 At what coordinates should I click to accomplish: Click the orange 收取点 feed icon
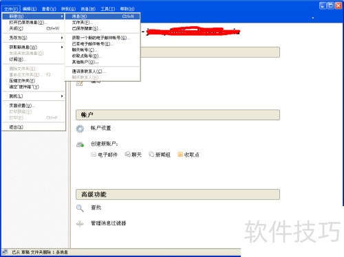(180, 155)
